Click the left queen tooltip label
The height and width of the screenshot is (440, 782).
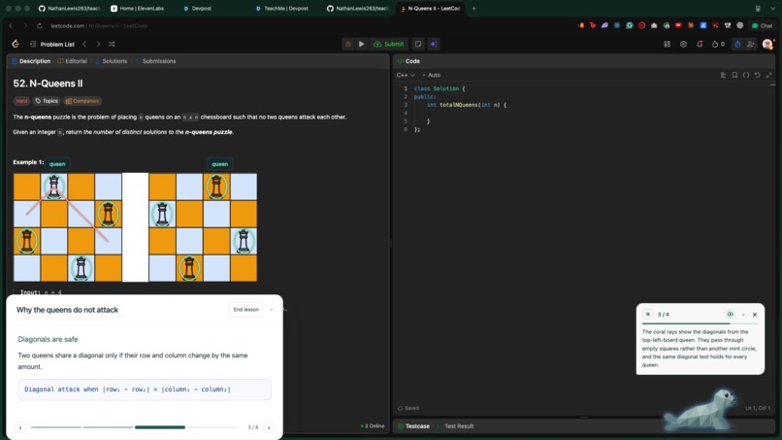click(x=57, y=164)
